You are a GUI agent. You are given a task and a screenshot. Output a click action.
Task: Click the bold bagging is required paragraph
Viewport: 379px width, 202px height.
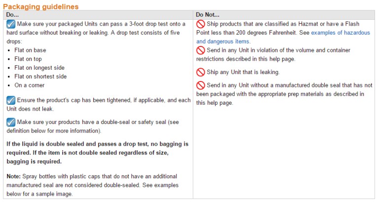97,153
